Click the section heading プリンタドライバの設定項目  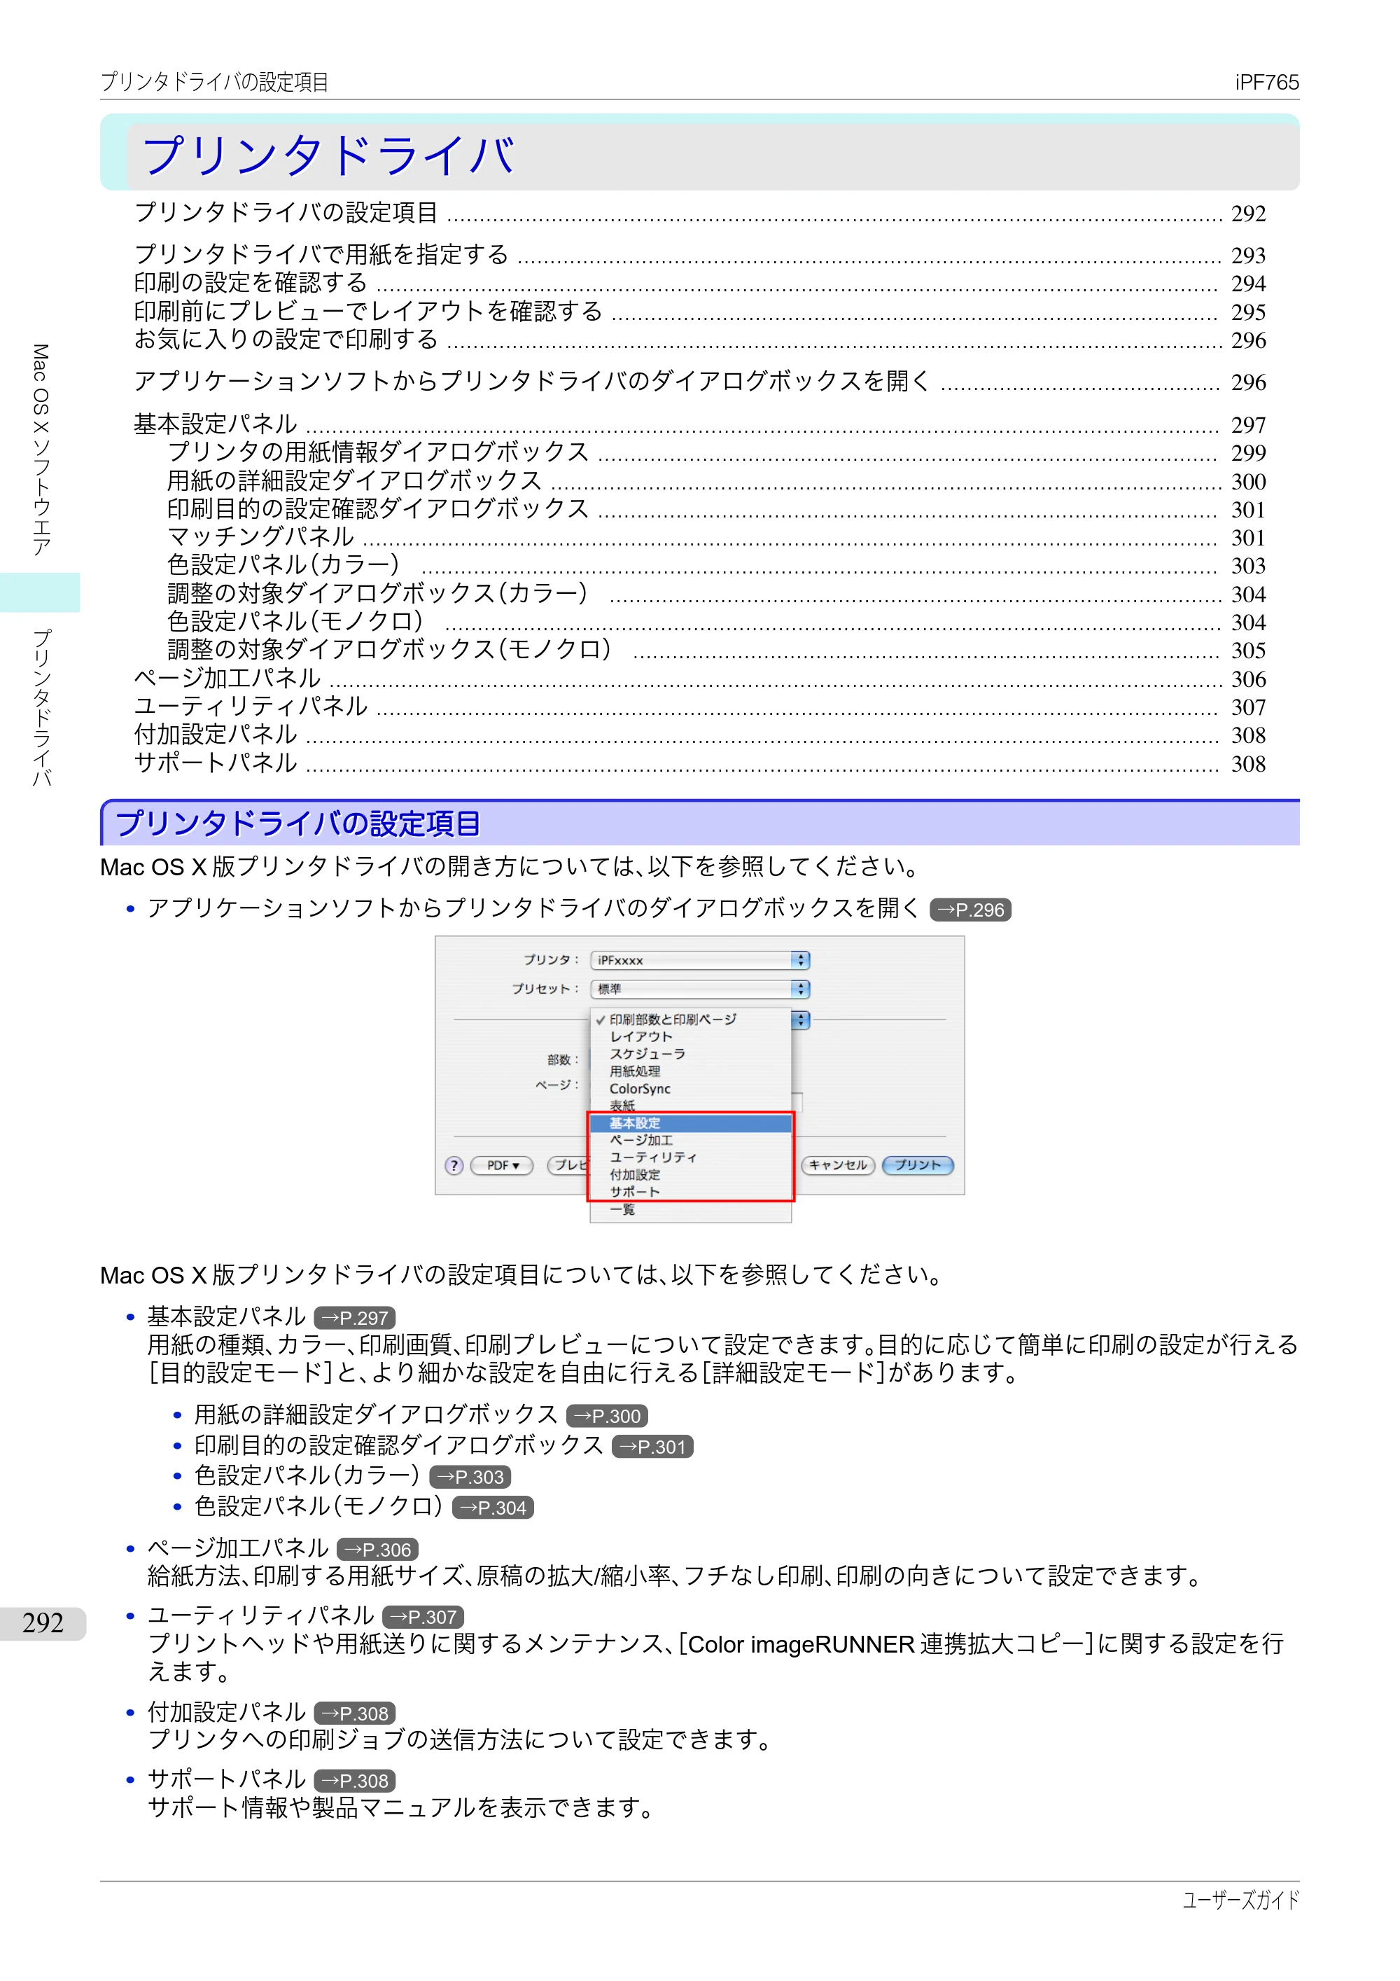297,823
